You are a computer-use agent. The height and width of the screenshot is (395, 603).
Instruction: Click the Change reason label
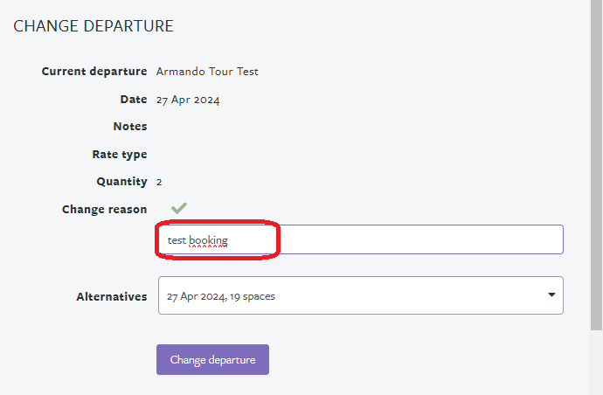tap(105, 210)
